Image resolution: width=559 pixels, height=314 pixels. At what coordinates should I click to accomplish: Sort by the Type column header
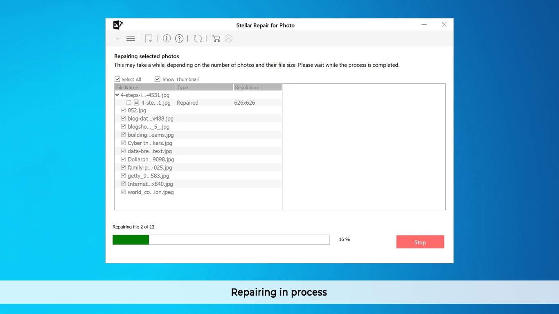click(x=205, y=87)
